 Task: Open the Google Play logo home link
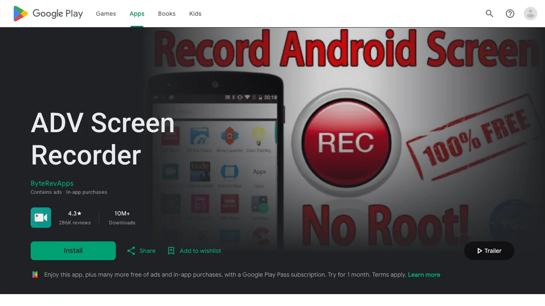48,14
